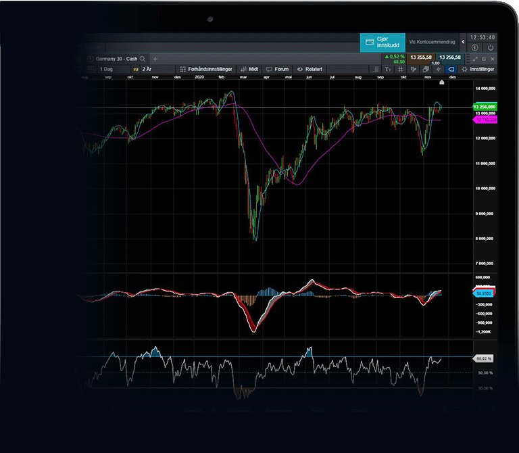The height and width of the screenshot is (453, 519).
Task: Click the text annotation Tт tool
Action: [388, 69]
